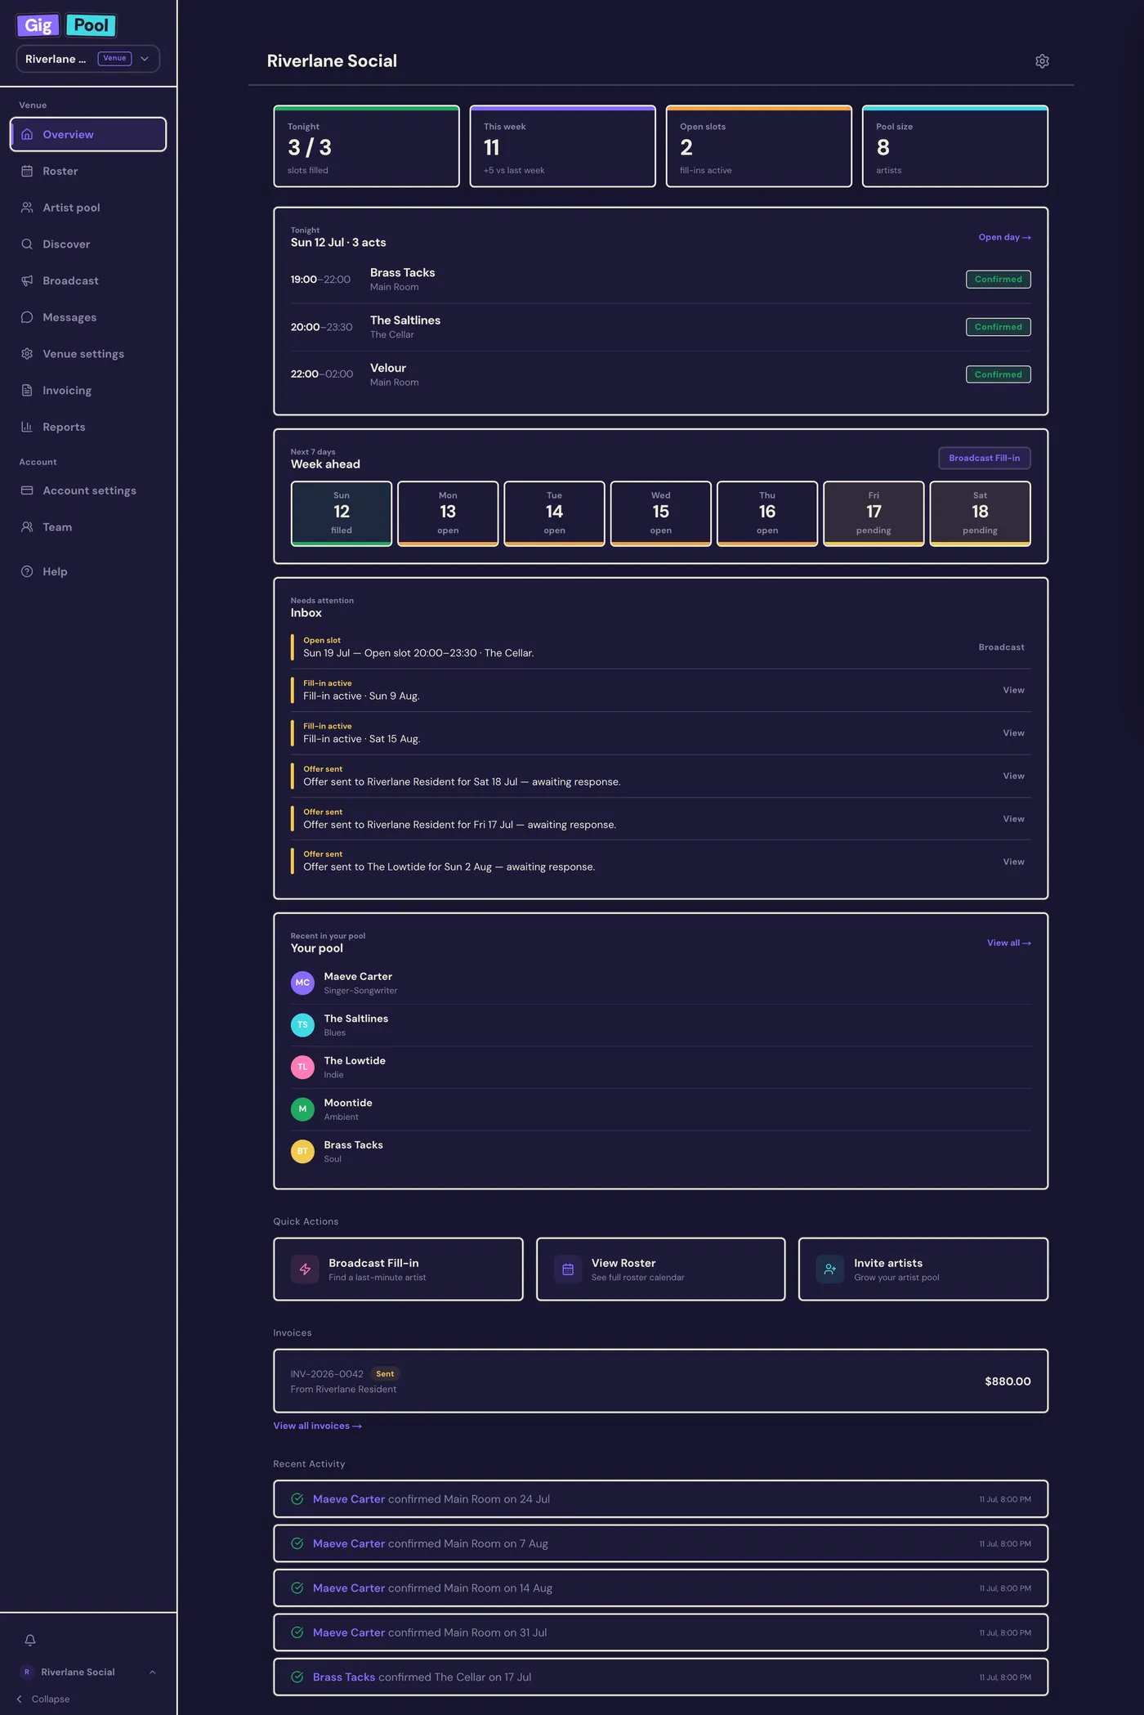Click The Saltlines TS avatar
The width and height of the screenshot is (1144, 1715).
pyautogui.click(x=302, y=1025)
